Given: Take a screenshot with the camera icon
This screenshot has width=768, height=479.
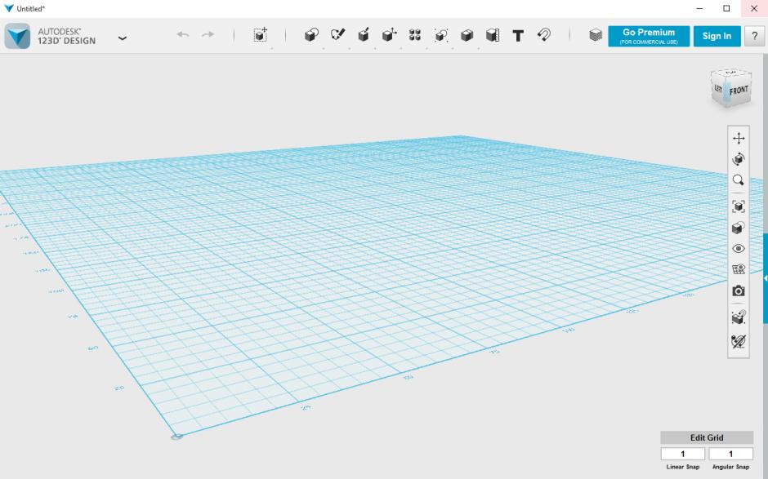Looking at the screenshot, I should pyautogui.click(x=739, y=291).
